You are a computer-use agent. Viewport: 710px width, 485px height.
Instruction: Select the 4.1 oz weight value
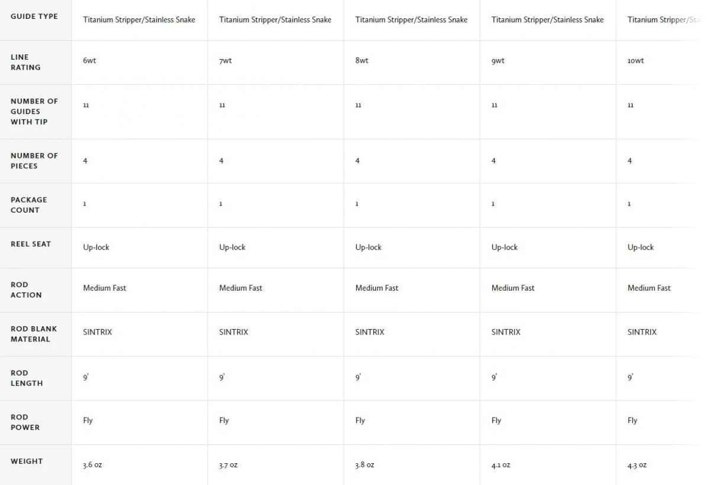[501, 465]
